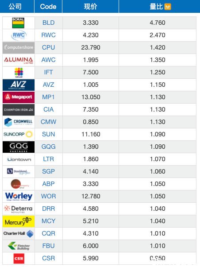The width and height of the screenshot is (200, 267).
Task: Sort by the 现价 column header
Action: [x=91, y=7]
